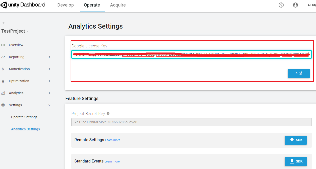Click the up arrow above TestProject
The width and height of the screenshot is (316, 169).
coord(4,23)
